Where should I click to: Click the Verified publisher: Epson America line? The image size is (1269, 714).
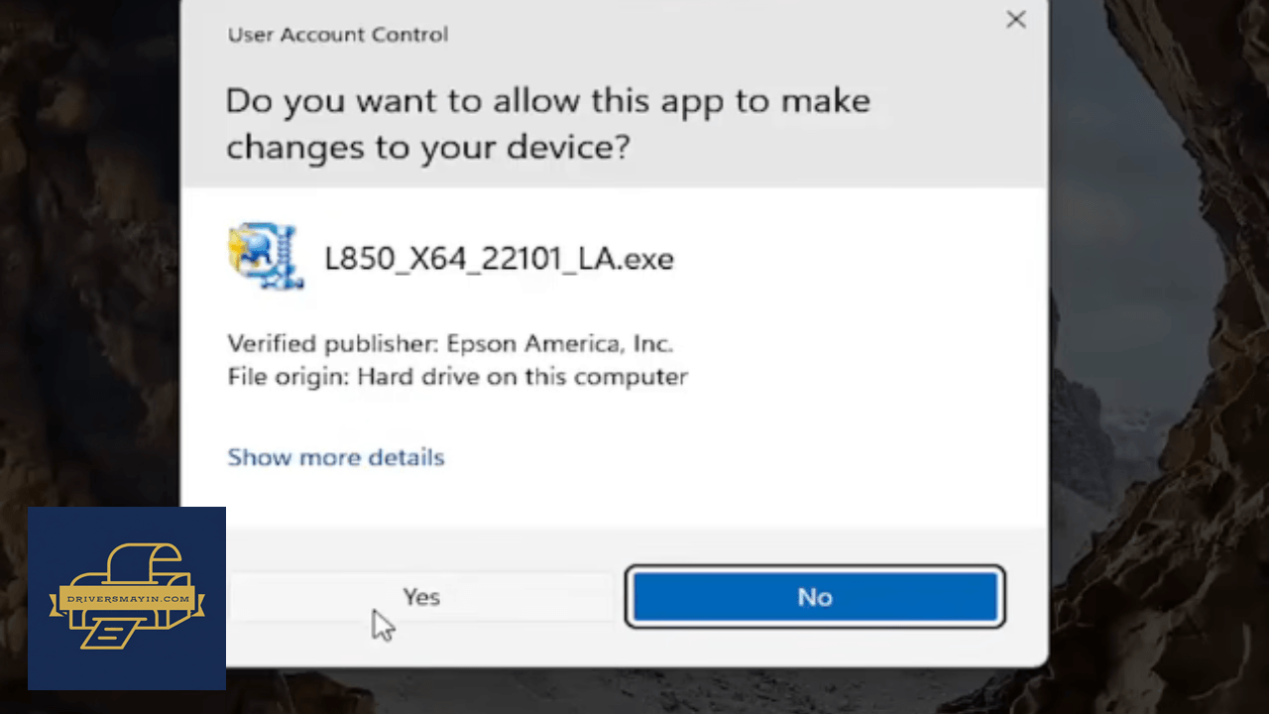(451, 344)
